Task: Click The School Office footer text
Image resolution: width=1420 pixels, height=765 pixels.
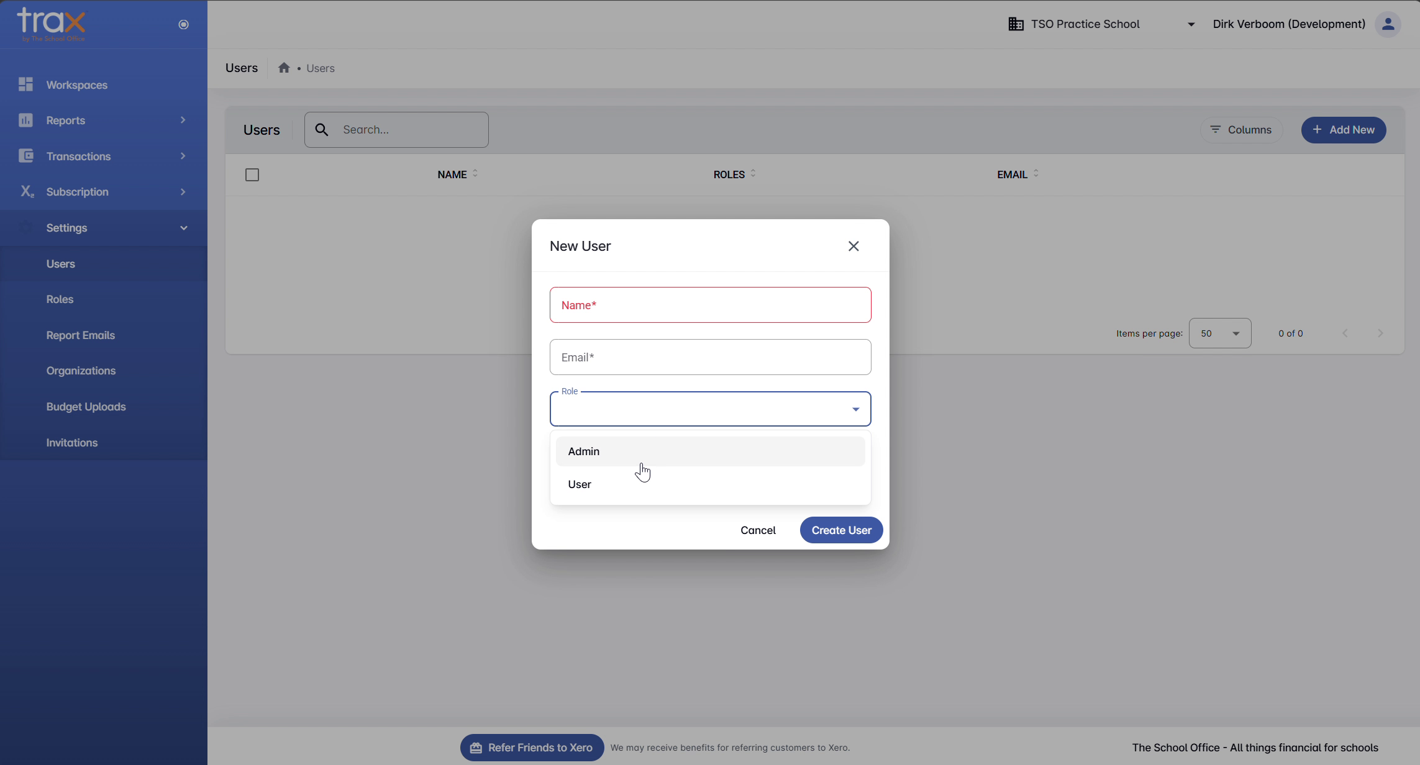Action: coord(1255,748)
